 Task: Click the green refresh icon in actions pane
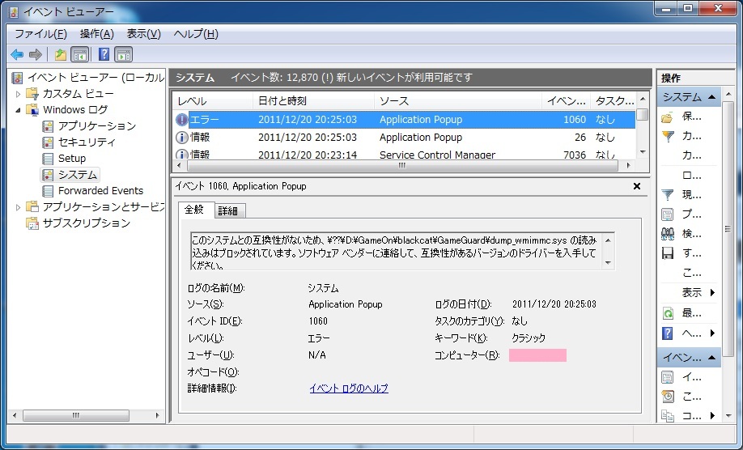(668, 313)
